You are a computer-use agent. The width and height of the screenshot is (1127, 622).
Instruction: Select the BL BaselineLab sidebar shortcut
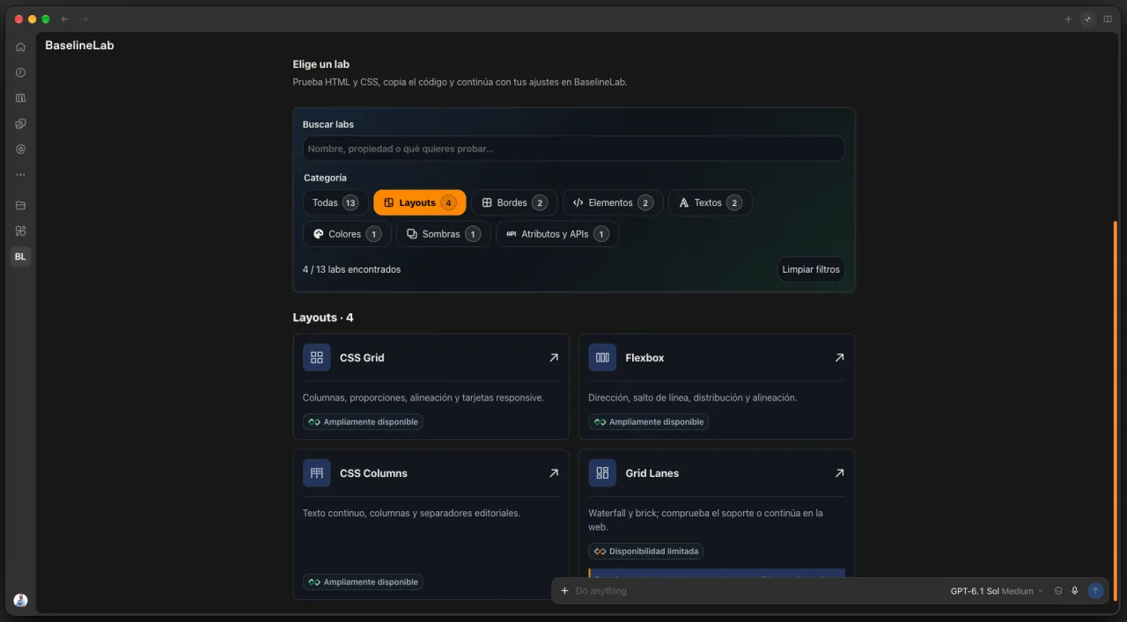pyautogui.click(x=20, y=257)
